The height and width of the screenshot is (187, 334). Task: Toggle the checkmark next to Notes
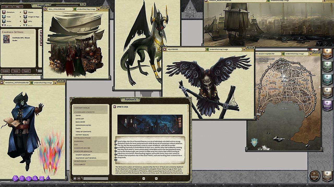(20, 21)
